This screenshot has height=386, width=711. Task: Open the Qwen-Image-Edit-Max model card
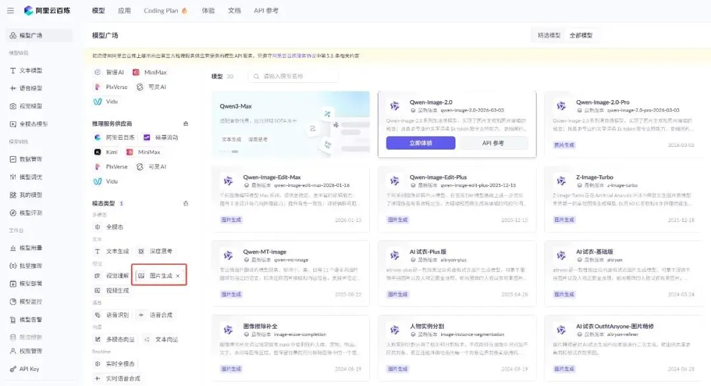pyautogui.click(x=291, y=199)
